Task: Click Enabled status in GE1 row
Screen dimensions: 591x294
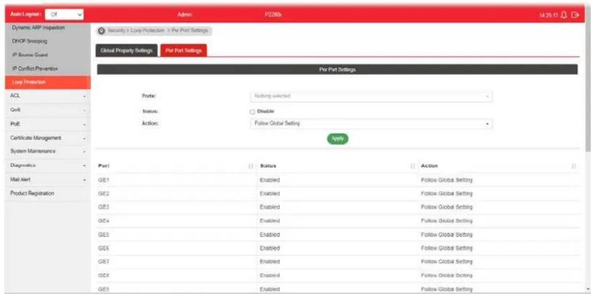Action: coord(270,180)
